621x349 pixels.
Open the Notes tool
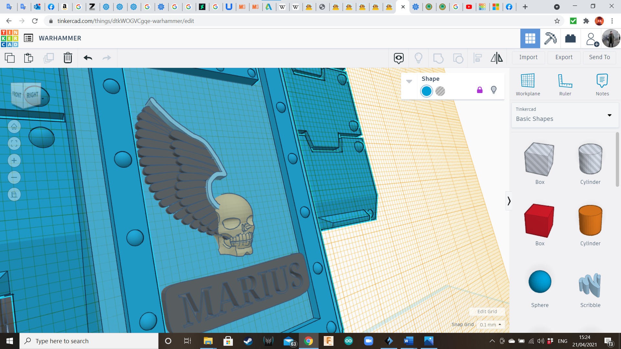pyautogui.click(x=602, y=85)
